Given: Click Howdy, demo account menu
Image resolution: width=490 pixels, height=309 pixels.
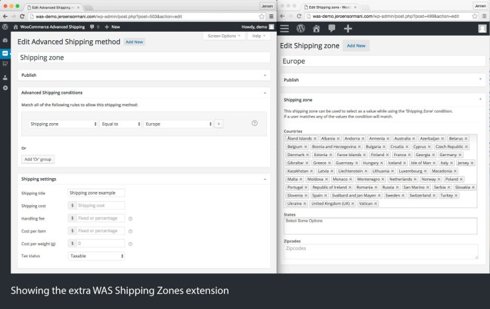Looking at the screenshot, I should [x=258, y=27].
